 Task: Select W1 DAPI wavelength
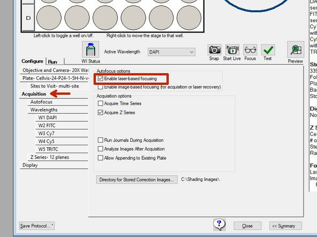coord(62,117)
